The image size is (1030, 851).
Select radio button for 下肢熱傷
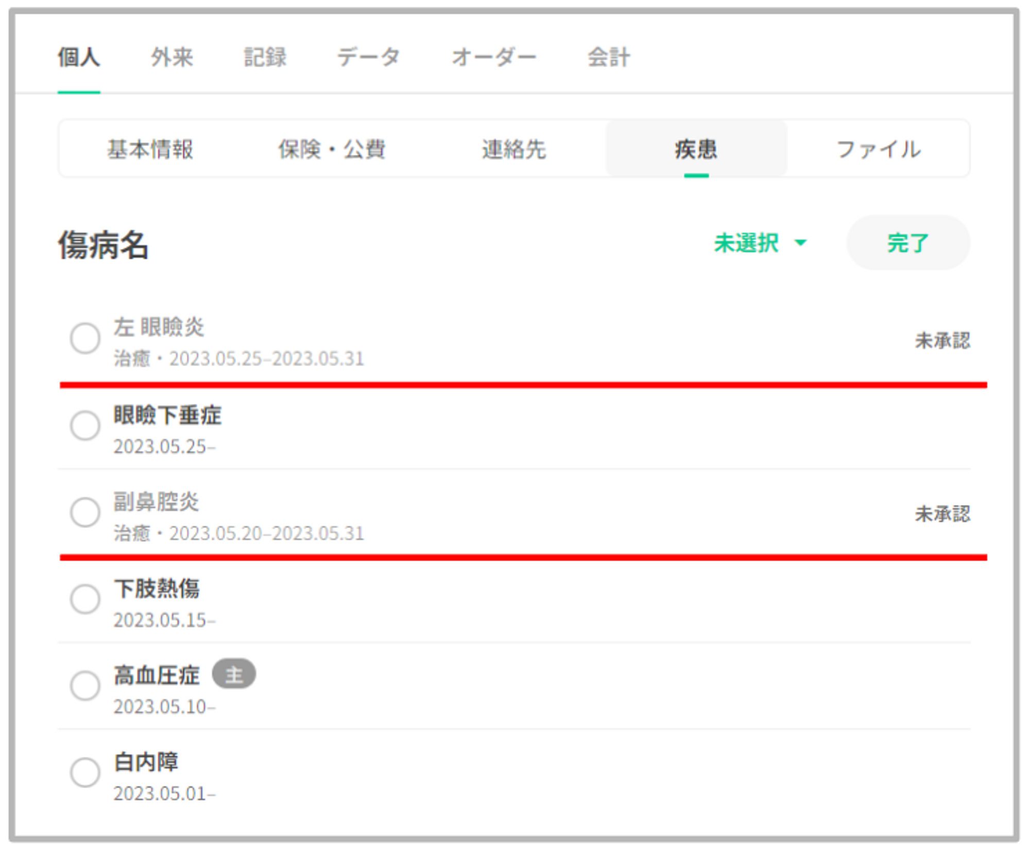(85, 599)
